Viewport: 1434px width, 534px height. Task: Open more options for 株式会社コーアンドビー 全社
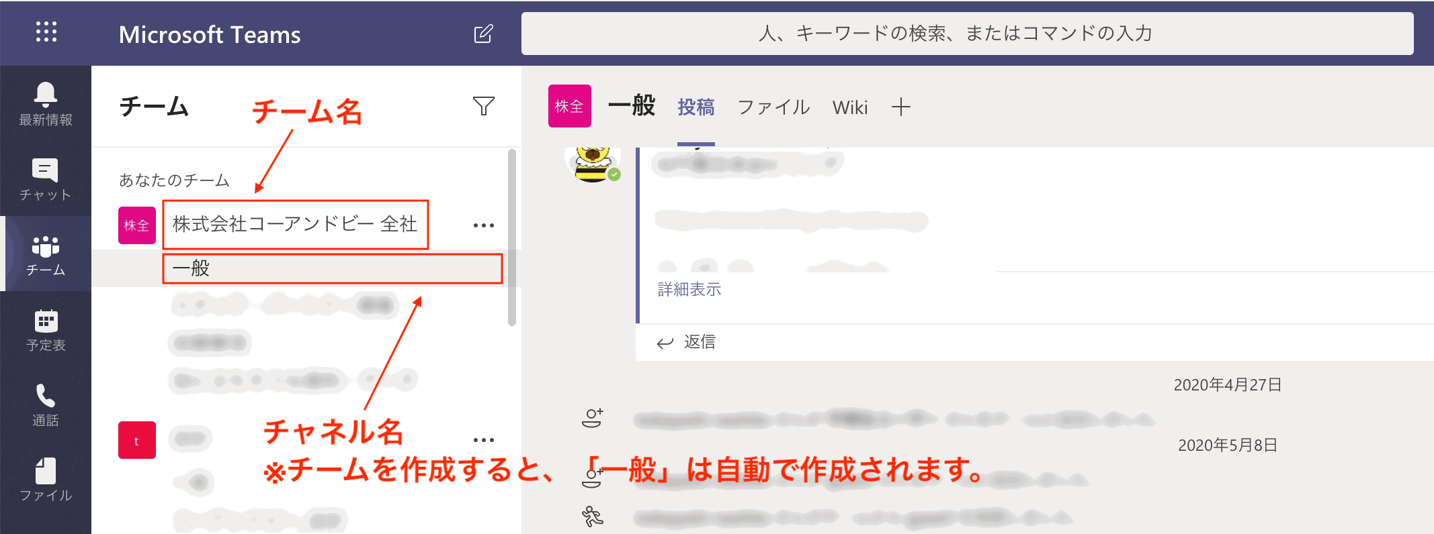point(483,225)
